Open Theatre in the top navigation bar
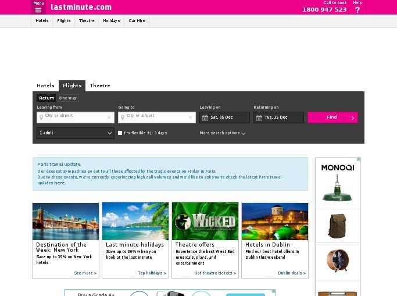The height and width of the screenshot is (296, 397). pyautogui.click(x=87, y=21)
